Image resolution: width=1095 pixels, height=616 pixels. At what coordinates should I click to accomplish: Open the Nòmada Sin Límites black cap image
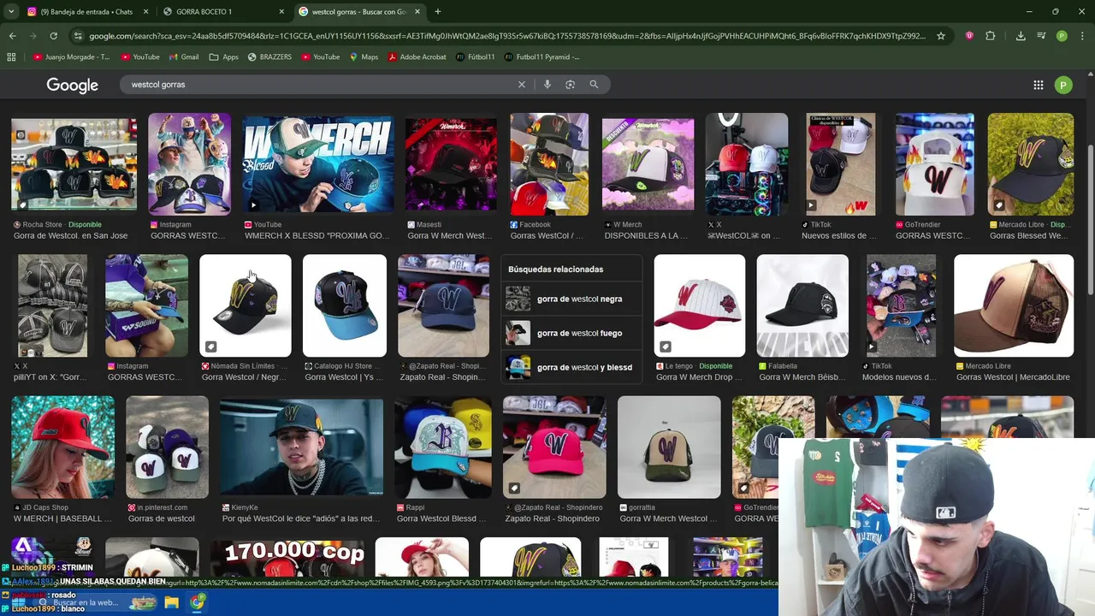coord(246,305)
